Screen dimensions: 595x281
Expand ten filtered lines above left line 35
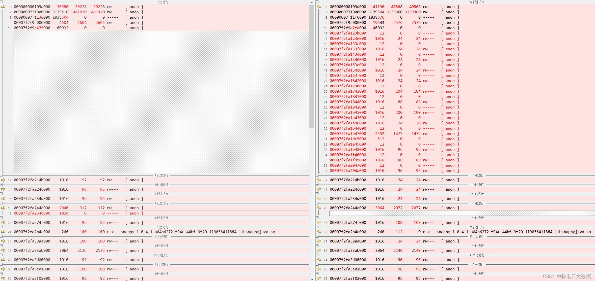[1, 236]
